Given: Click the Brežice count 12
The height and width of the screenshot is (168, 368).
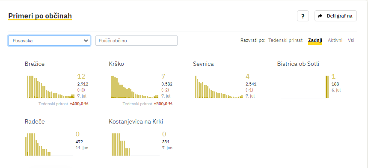Looking at the screenshot, I should [81, 77].
